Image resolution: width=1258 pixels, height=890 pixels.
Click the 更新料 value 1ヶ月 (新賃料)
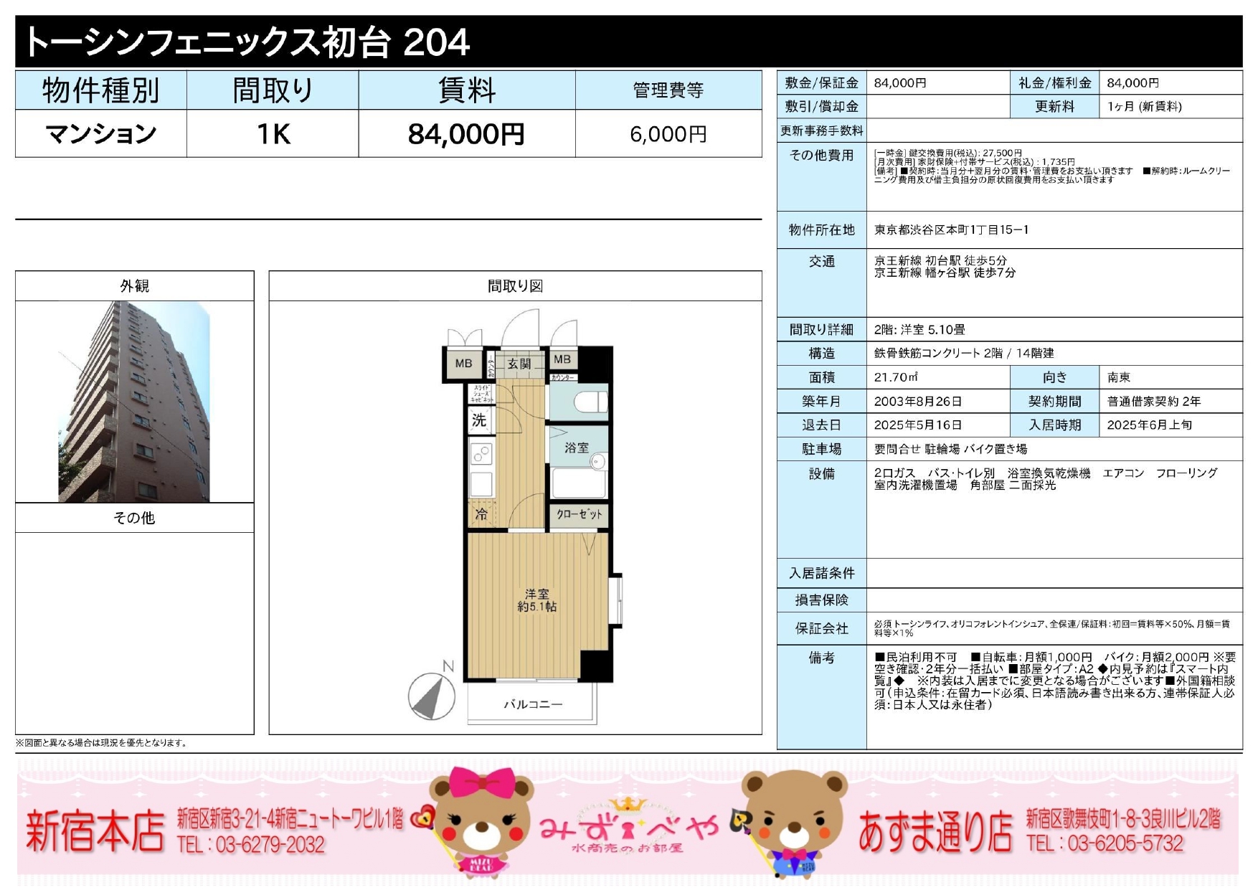pyautogui.click(x=1144, y=106)
